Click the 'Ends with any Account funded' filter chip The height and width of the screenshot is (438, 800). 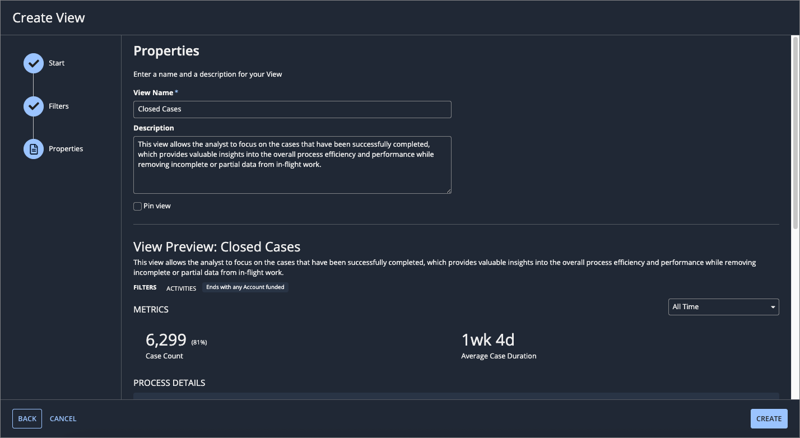click(x=245, y=287)
